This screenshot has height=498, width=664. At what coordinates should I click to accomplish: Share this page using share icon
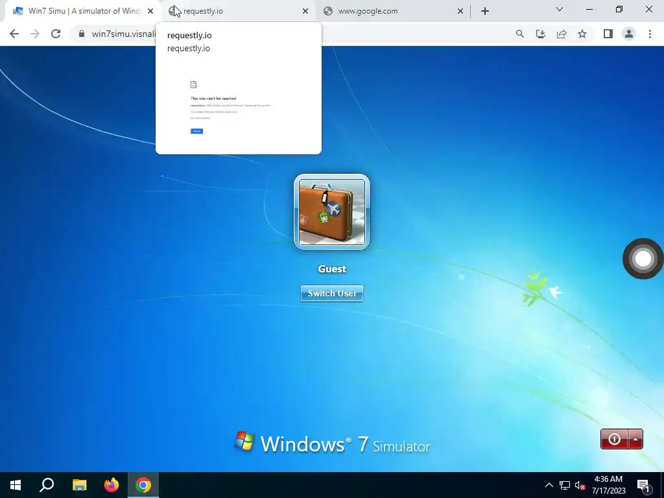click(x=562, y=34)
